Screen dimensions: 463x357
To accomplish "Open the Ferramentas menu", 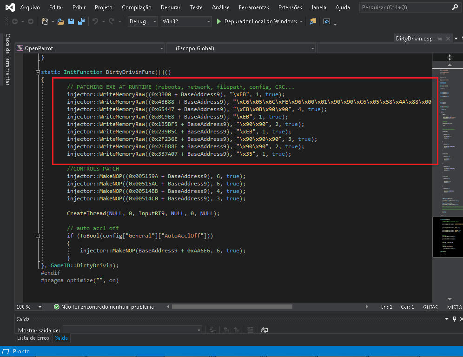I will pyautogui.click(x=254, y=7).
